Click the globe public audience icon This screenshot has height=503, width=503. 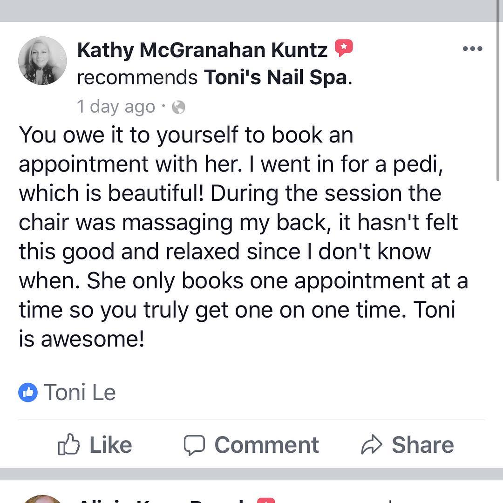point(178,108)
